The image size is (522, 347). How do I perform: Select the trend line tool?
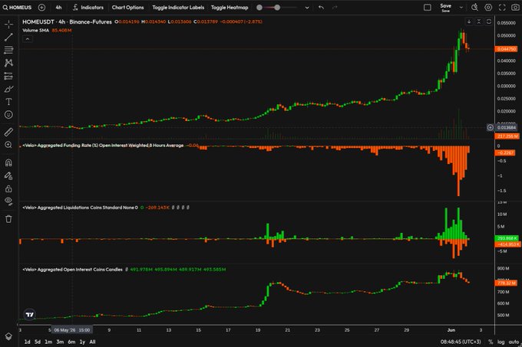click(8, 38)
